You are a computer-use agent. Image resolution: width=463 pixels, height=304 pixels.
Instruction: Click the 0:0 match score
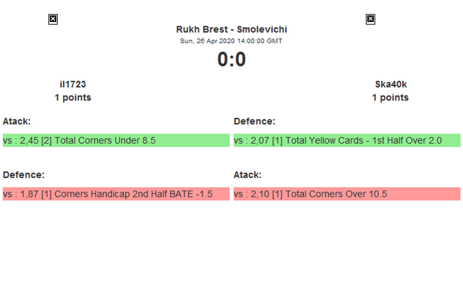[x=231, y=59]
